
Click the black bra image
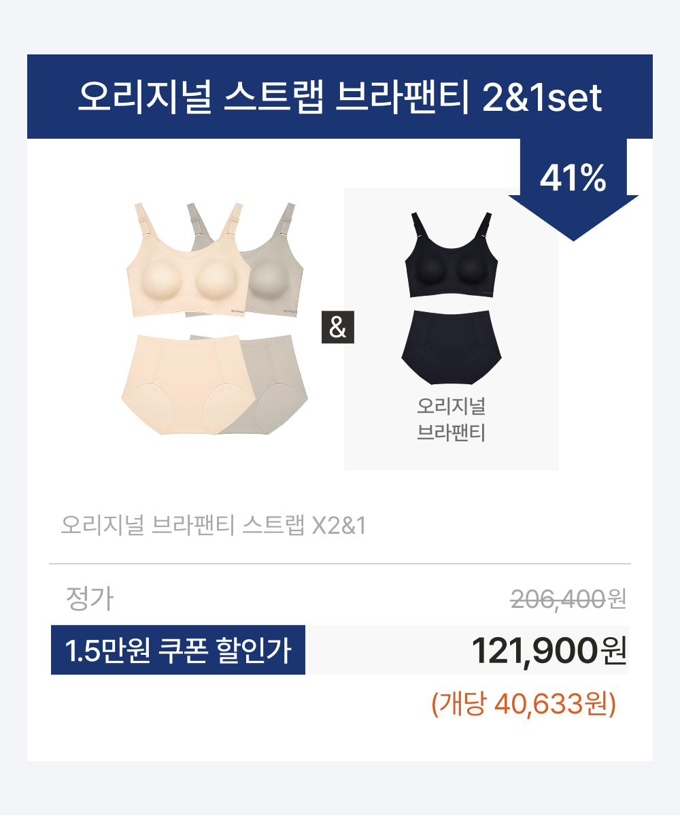pyautogui.click(x=451, y=256)
